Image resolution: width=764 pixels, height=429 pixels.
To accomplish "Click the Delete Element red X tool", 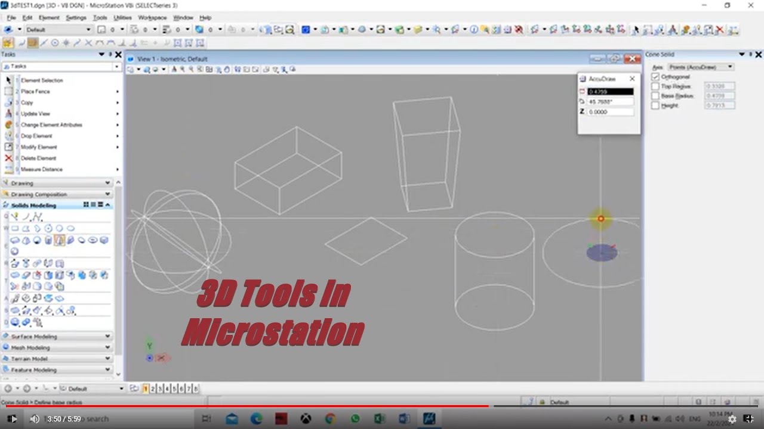I will (x=8, y=158).
